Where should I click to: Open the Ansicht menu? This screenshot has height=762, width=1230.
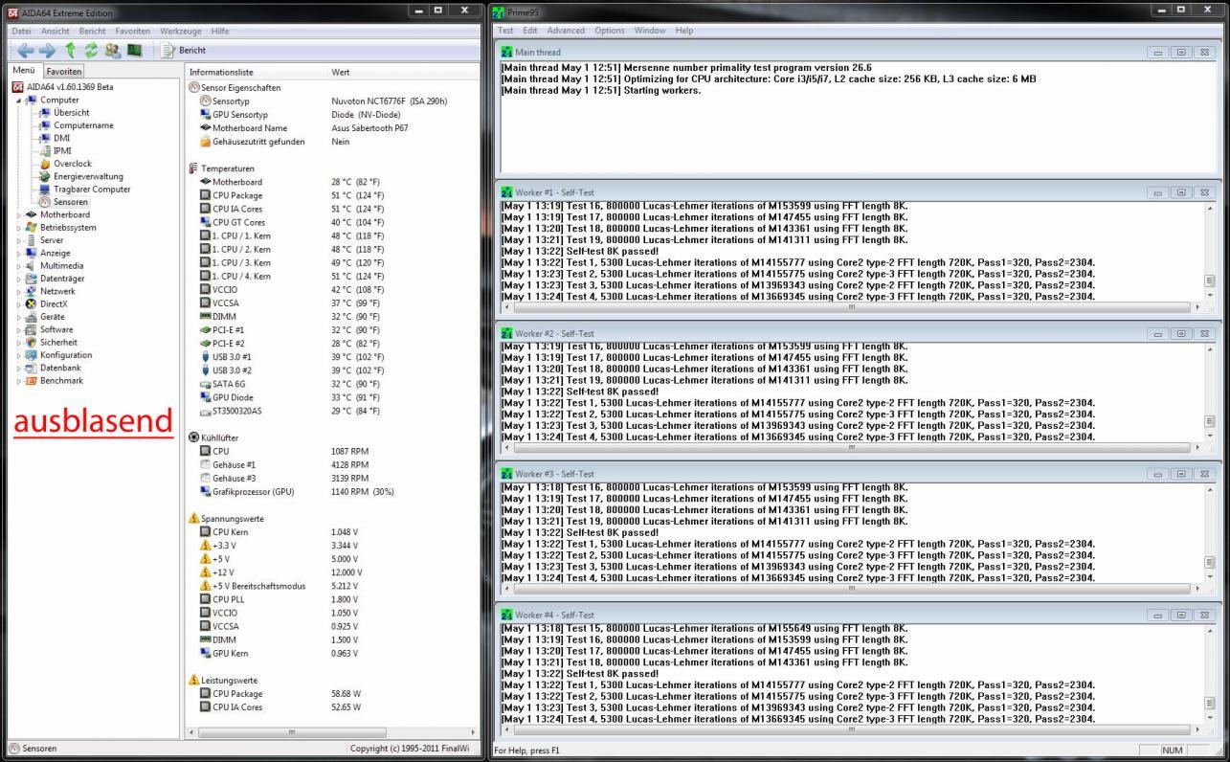click(x=55, y=31)
